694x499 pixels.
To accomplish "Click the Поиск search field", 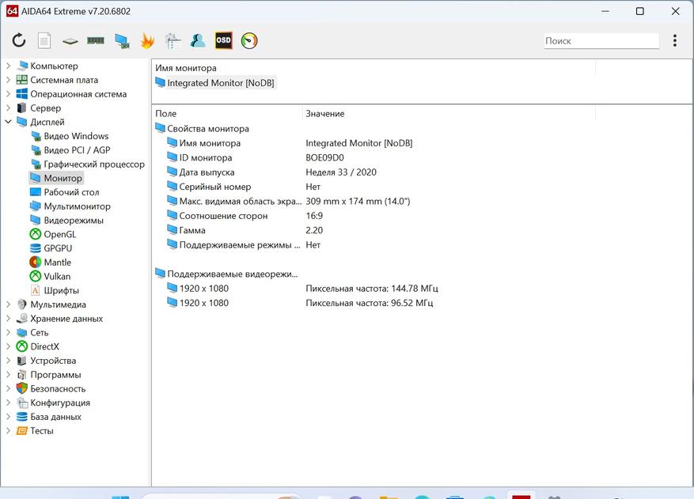I will point(601,40).
